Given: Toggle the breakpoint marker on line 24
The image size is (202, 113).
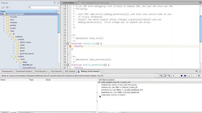Looking at the screenshot, I should pos(70,46).
